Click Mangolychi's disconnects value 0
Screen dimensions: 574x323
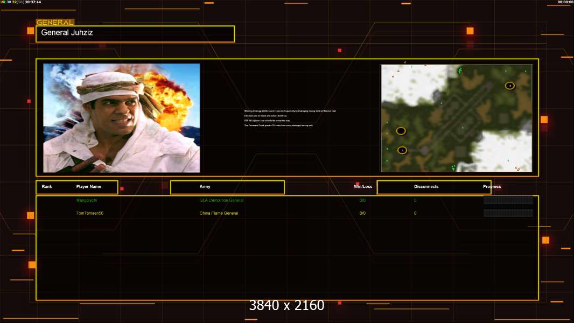click(415, 200)
